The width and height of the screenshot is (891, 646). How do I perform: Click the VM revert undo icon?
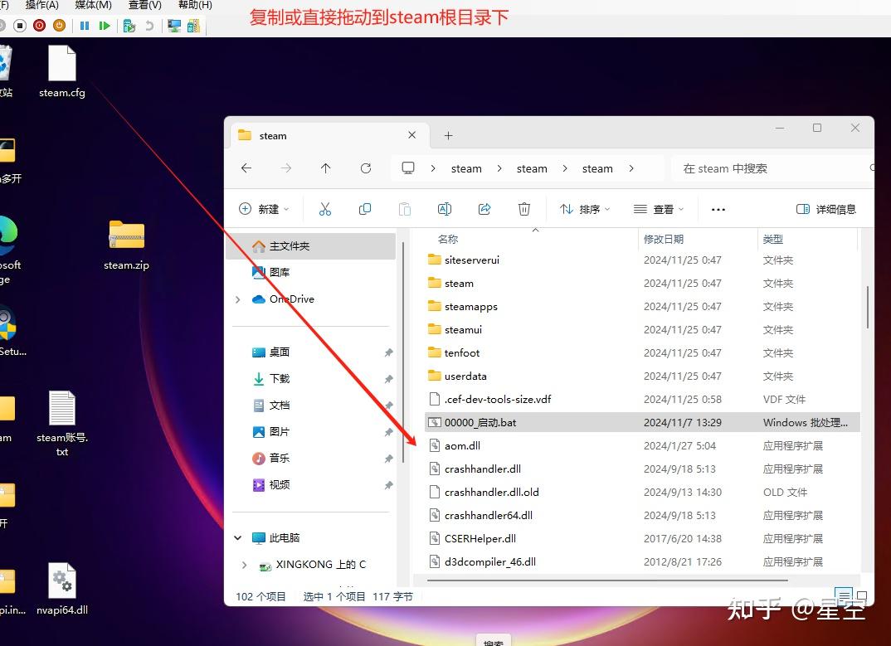point(149,26)
